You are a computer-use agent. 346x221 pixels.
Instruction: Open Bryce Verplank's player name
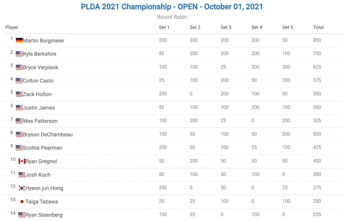(x=41, y=68)
